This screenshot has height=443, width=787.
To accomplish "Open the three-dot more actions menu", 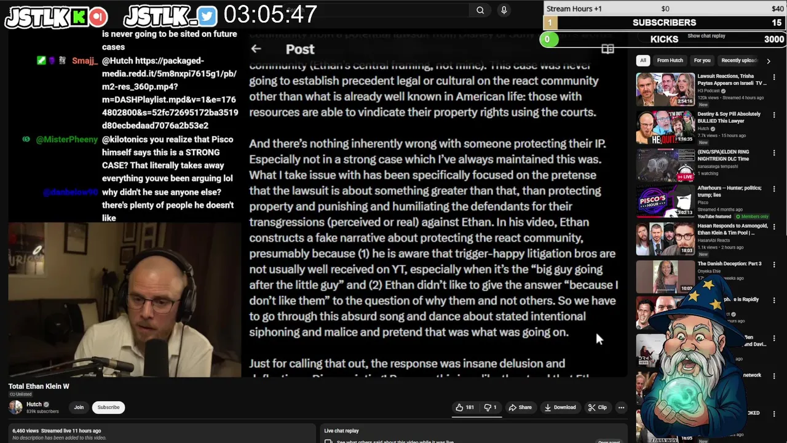I will pos(621,407).
